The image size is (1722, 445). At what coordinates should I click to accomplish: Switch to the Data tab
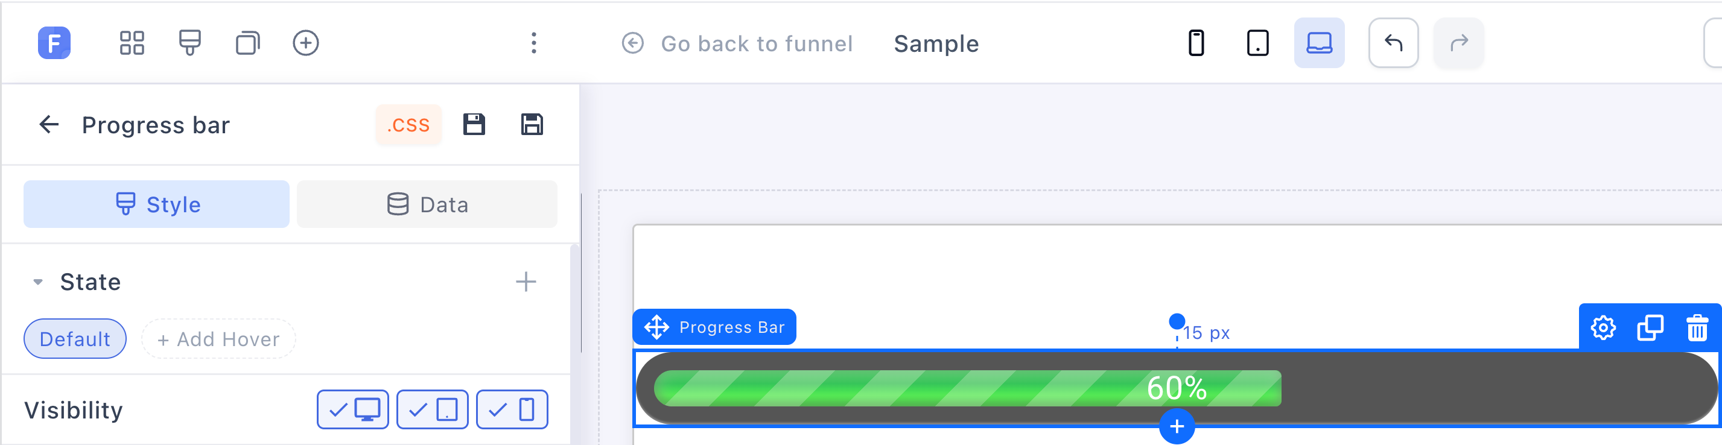coord(427,204)
